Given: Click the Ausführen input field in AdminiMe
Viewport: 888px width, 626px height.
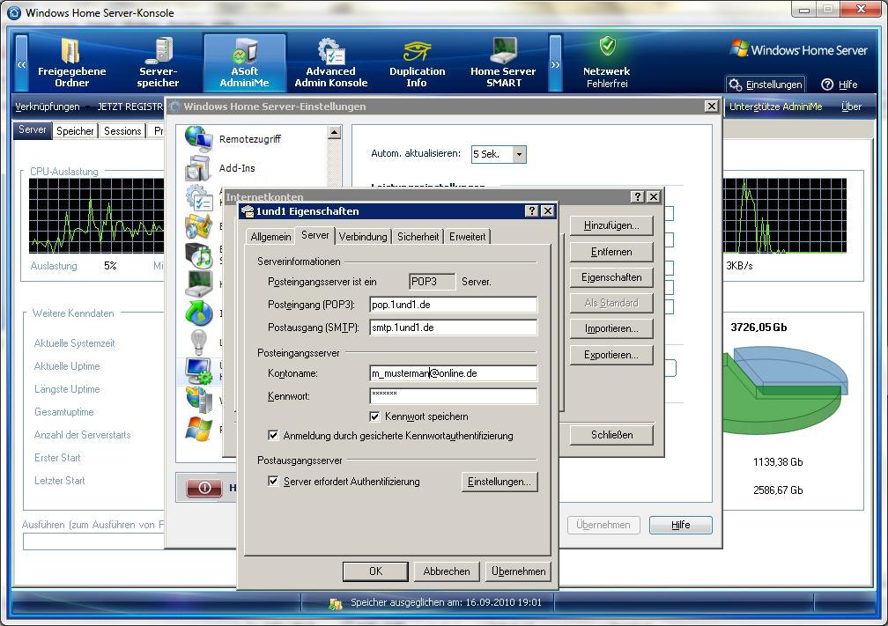Looking at the screenshot, I should (94, 541).
